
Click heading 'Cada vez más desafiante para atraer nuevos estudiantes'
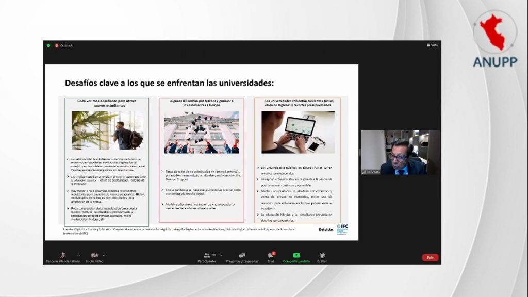106,103
